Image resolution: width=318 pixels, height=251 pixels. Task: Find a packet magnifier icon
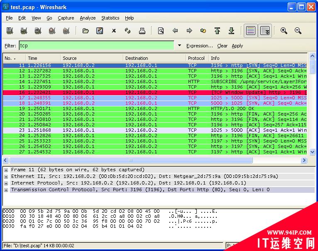point(161,31)
